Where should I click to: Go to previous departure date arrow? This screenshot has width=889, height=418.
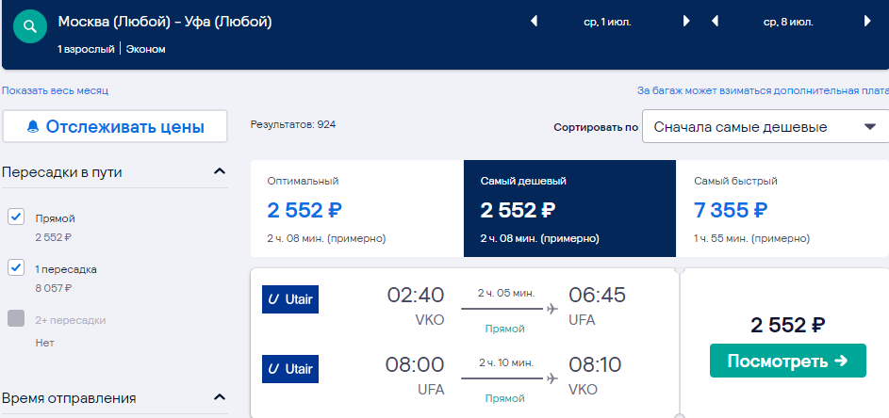click(534, 22)
